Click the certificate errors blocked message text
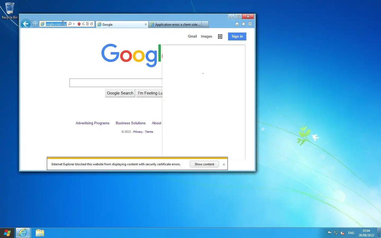 coord(116,164)
